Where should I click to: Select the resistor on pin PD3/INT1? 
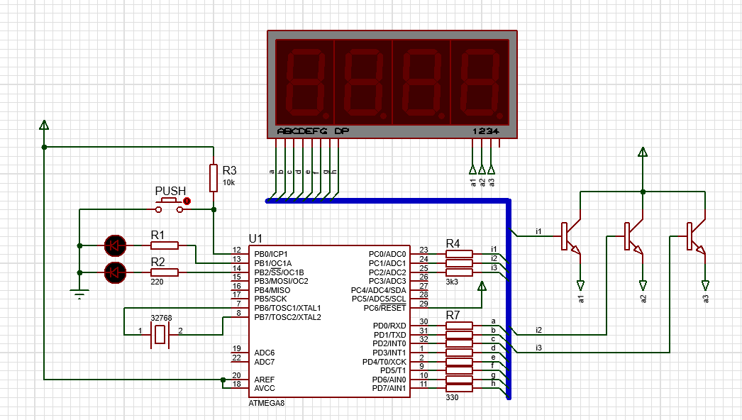[x=459, y=353]
